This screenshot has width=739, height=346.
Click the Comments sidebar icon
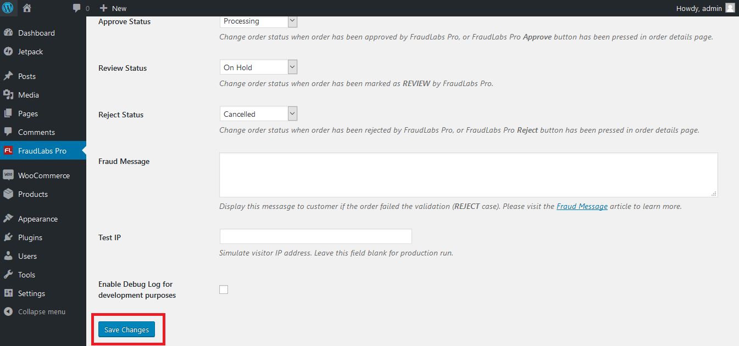(x=8, y=132)
